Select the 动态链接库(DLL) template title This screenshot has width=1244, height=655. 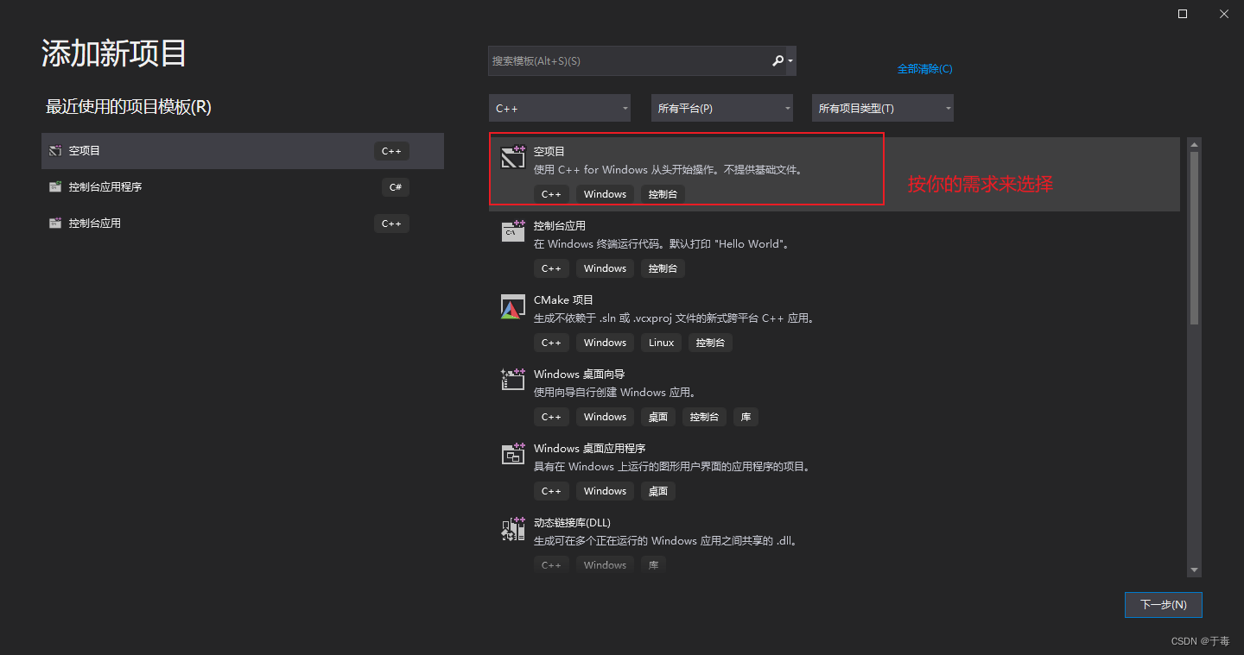point(572,523)
